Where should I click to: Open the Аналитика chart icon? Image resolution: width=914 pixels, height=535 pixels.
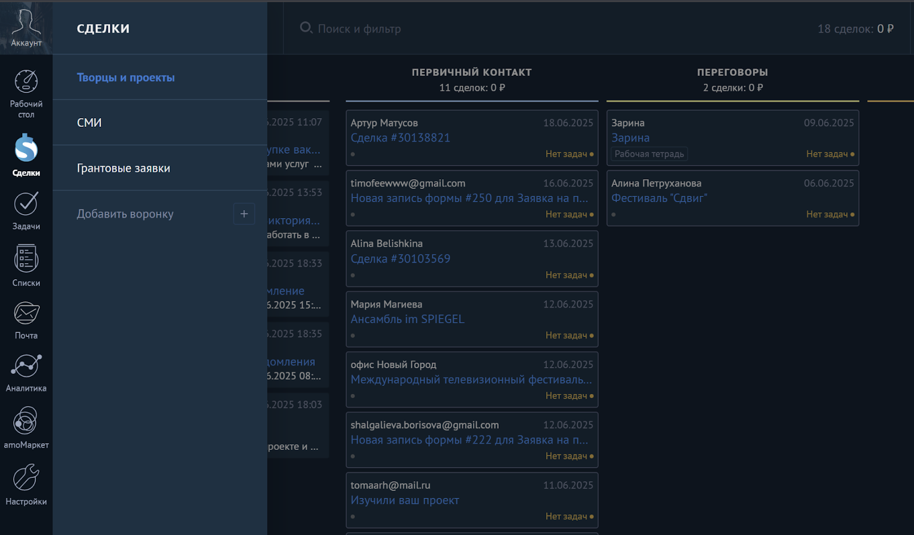click(26, 367)
